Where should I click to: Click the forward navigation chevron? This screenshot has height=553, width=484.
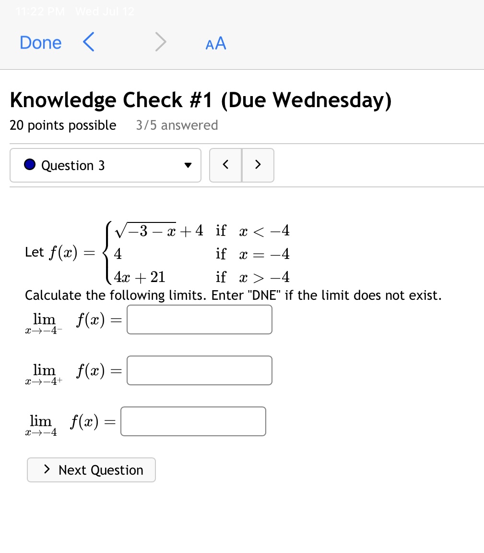(160, 42)
